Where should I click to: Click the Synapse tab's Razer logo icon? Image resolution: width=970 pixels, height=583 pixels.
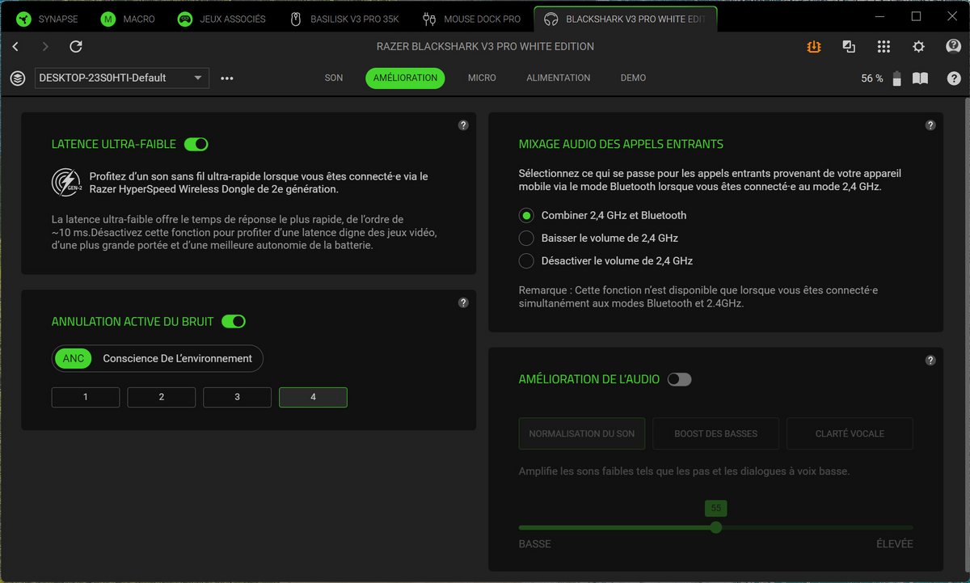[23, 19]
